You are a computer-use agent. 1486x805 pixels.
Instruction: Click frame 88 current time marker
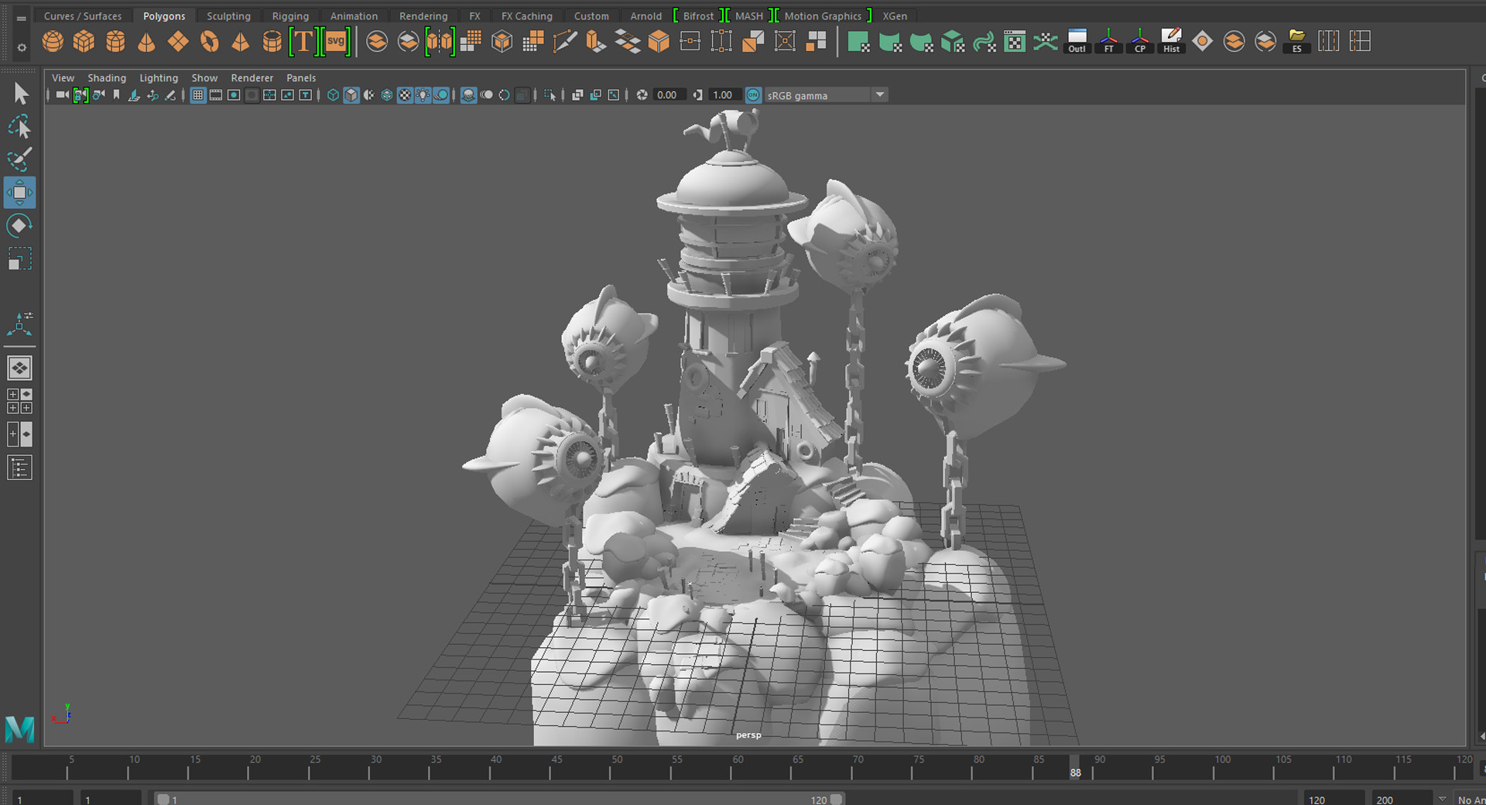coord(1075,768)
